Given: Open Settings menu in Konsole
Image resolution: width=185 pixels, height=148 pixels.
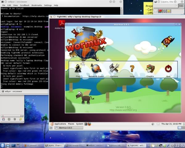Looking at the screenshot, I should tap(48, 5).
